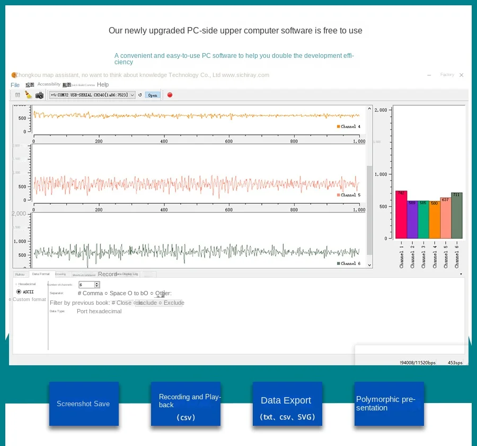477x446 pixels.
Task: Start recording with the red dot icon
Action: [x=170, y=95]
